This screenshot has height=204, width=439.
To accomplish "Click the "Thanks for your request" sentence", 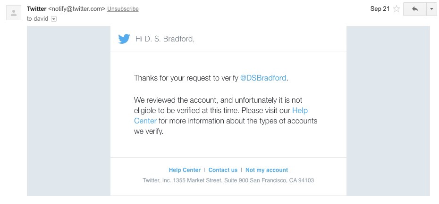I will 186,78.
